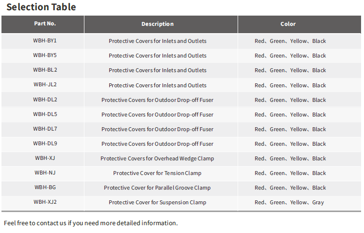Select the Tension Clamp cover description
The height and width of the screenshot is (233, 364).
(x=157, y=173)
